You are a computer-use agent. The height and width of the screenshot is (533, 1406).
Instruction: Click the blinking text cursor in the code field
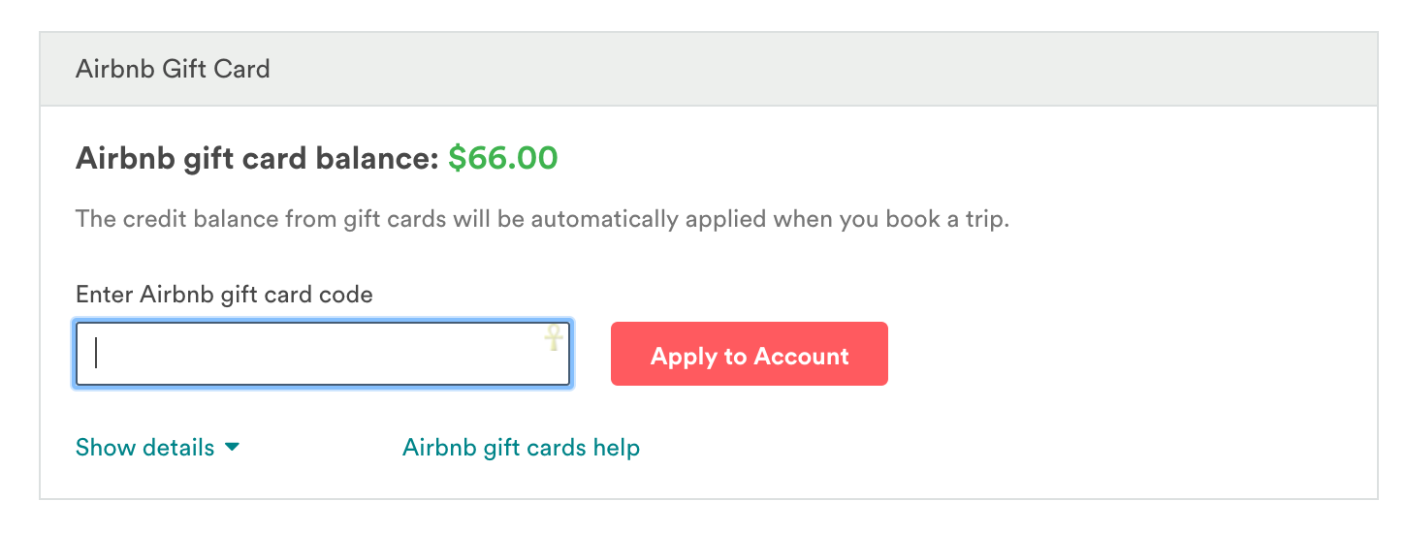(x=97, y=354)
